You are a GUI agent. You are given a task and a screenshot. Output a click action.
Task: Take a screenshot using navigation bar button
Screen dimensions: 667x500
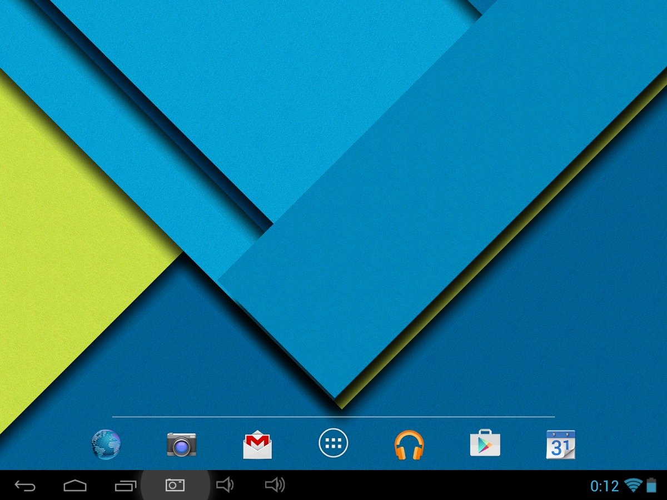click(x=175, y=486)
